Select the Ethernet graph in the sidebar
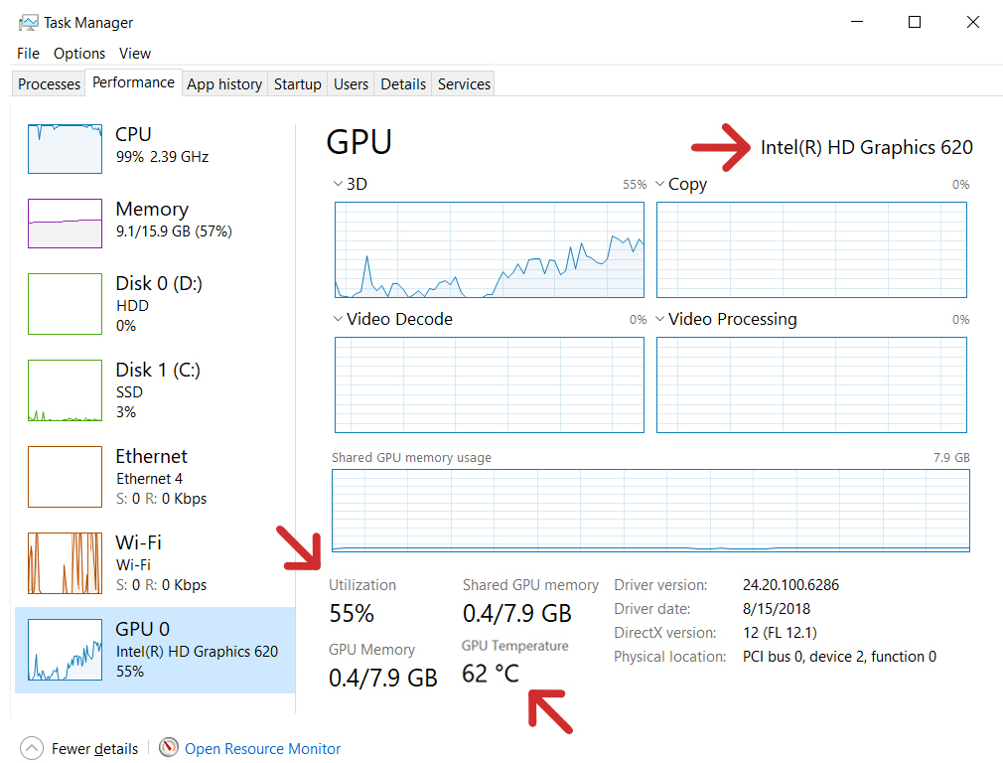Image resolution: width=1003 pixels, height=763 pixels. tap(65, 476)
